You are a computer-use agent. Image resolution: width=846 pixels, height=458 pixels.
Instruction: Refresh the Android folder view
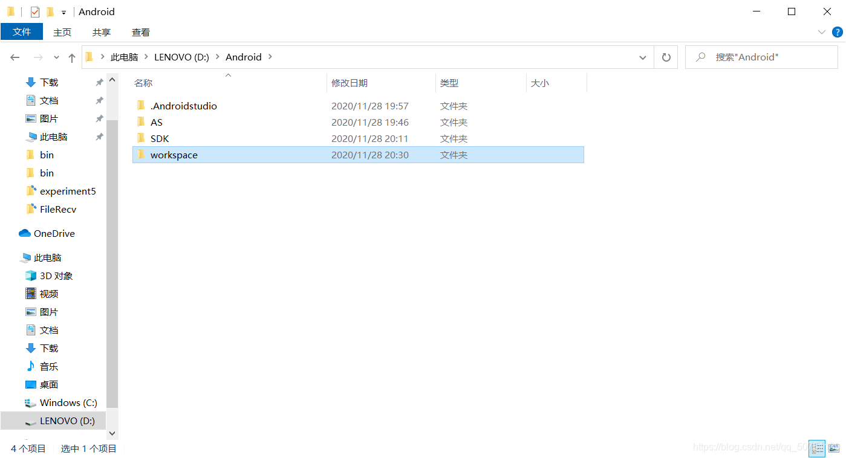coord(666,57)
